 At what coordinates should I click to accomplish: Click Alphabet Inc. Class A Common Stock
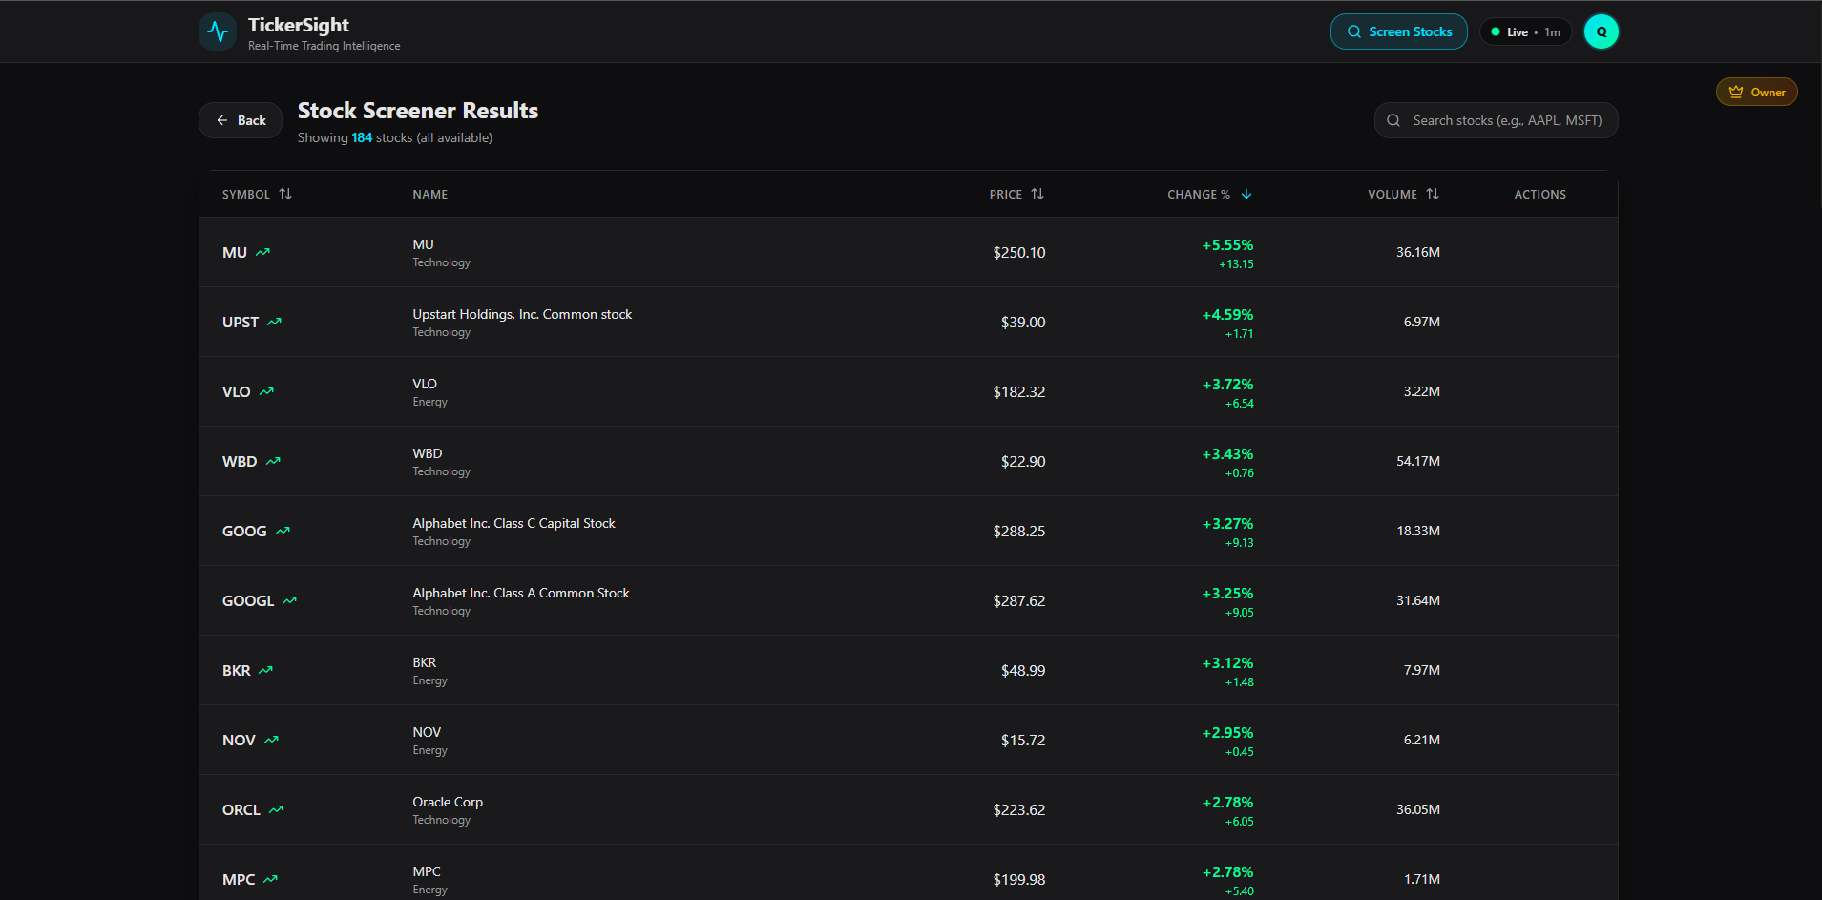[x=521, y=593]
